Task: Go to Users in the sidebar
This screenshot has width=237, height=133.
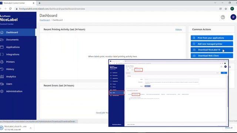Action: [x=18, y=84]
